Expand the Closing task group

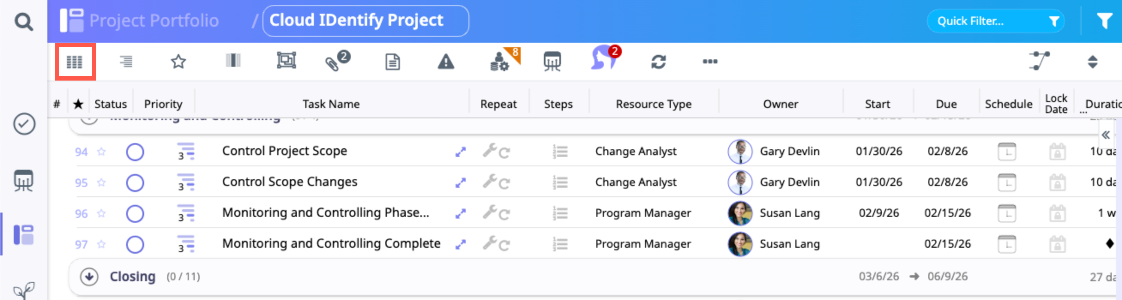coord(89,276)
